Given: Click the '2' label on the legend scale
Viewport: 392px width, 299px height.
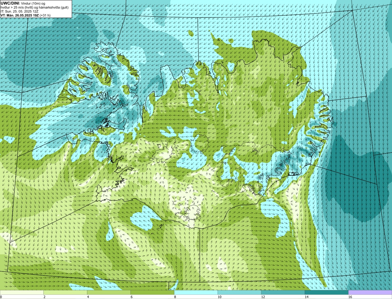Looking at the screenshot, I should (45, 297).
